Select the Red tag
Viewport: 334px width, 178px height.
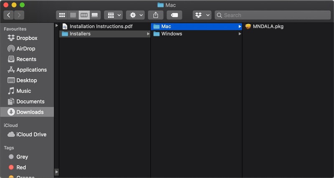click(27, 167)
